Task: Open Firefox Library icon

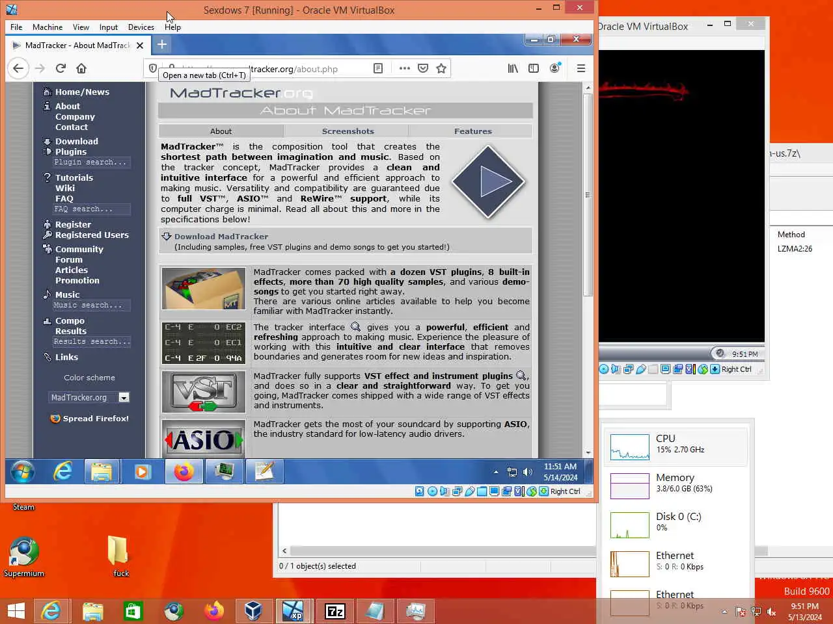Action: (x=513, y=68)
